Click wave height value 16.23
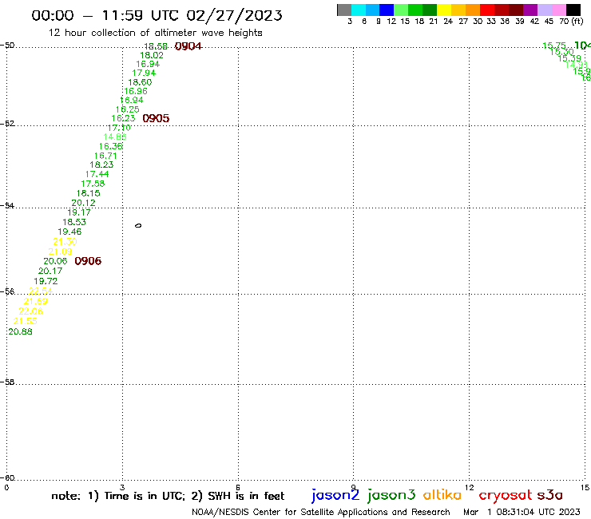 click(123, 118)
